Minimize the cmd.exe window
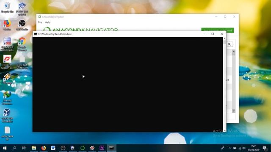Image resolution: width=271 pixels, height=152 pixels. (204, 34)
